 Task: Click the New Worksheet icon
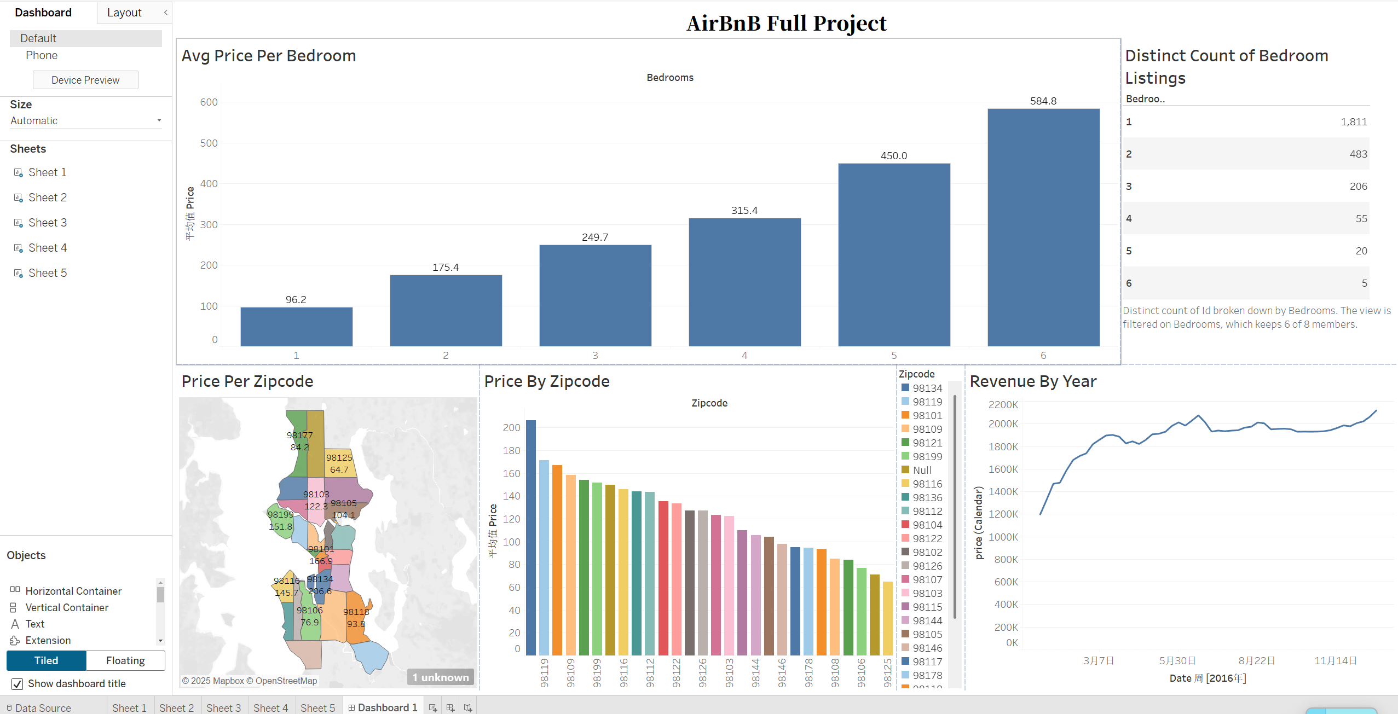click(432, 707)
